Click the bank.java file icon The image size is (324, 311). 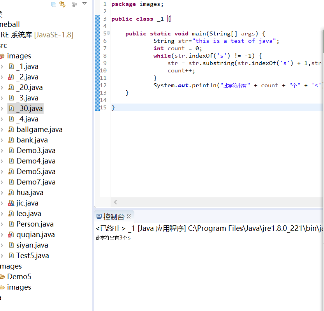point(11,140)
